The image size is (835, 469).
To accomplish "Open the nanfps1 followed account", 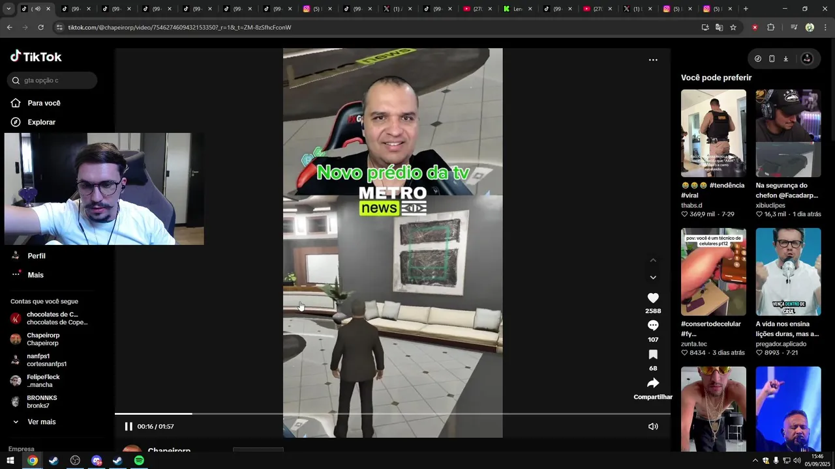I will [x=46, y=360].
